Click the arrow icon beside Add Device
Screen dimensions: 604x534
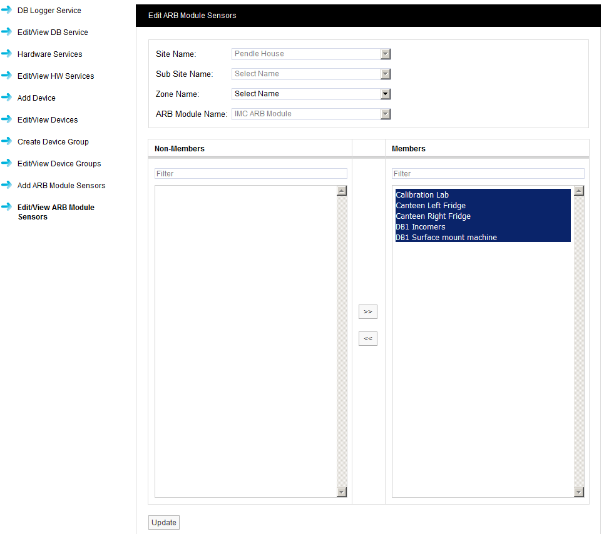[x=7, y=98]
